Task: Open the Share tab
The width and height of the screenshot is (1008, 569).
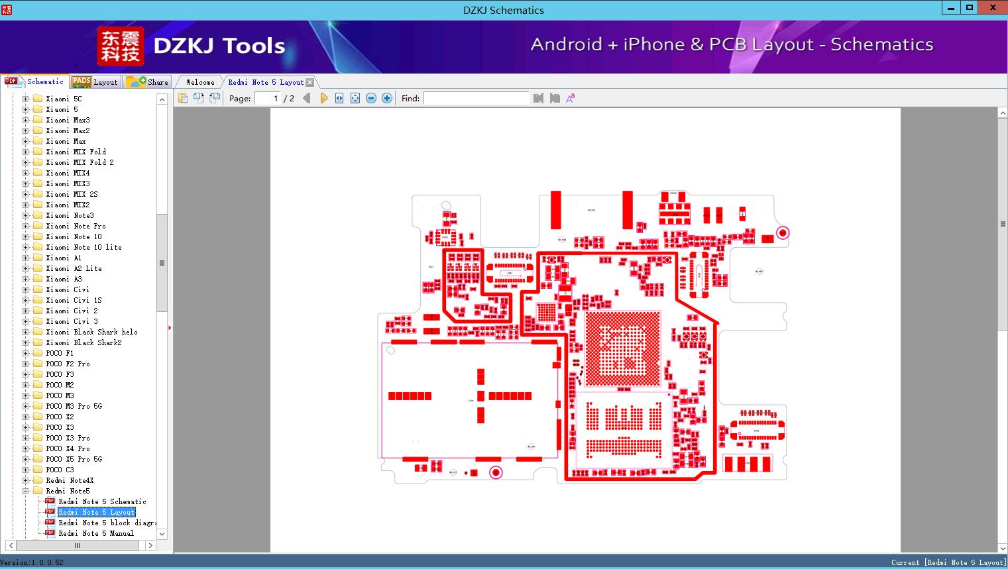Action: (x=147, y=82)
